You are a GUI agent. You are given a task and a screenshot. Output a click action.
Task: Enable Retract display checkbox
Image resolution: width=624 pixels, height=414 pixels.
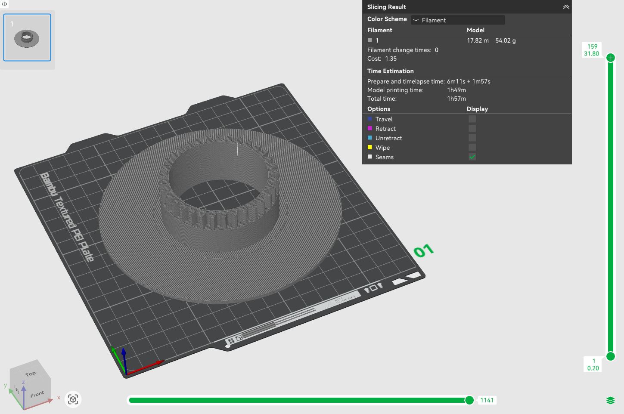click(472, 129)
